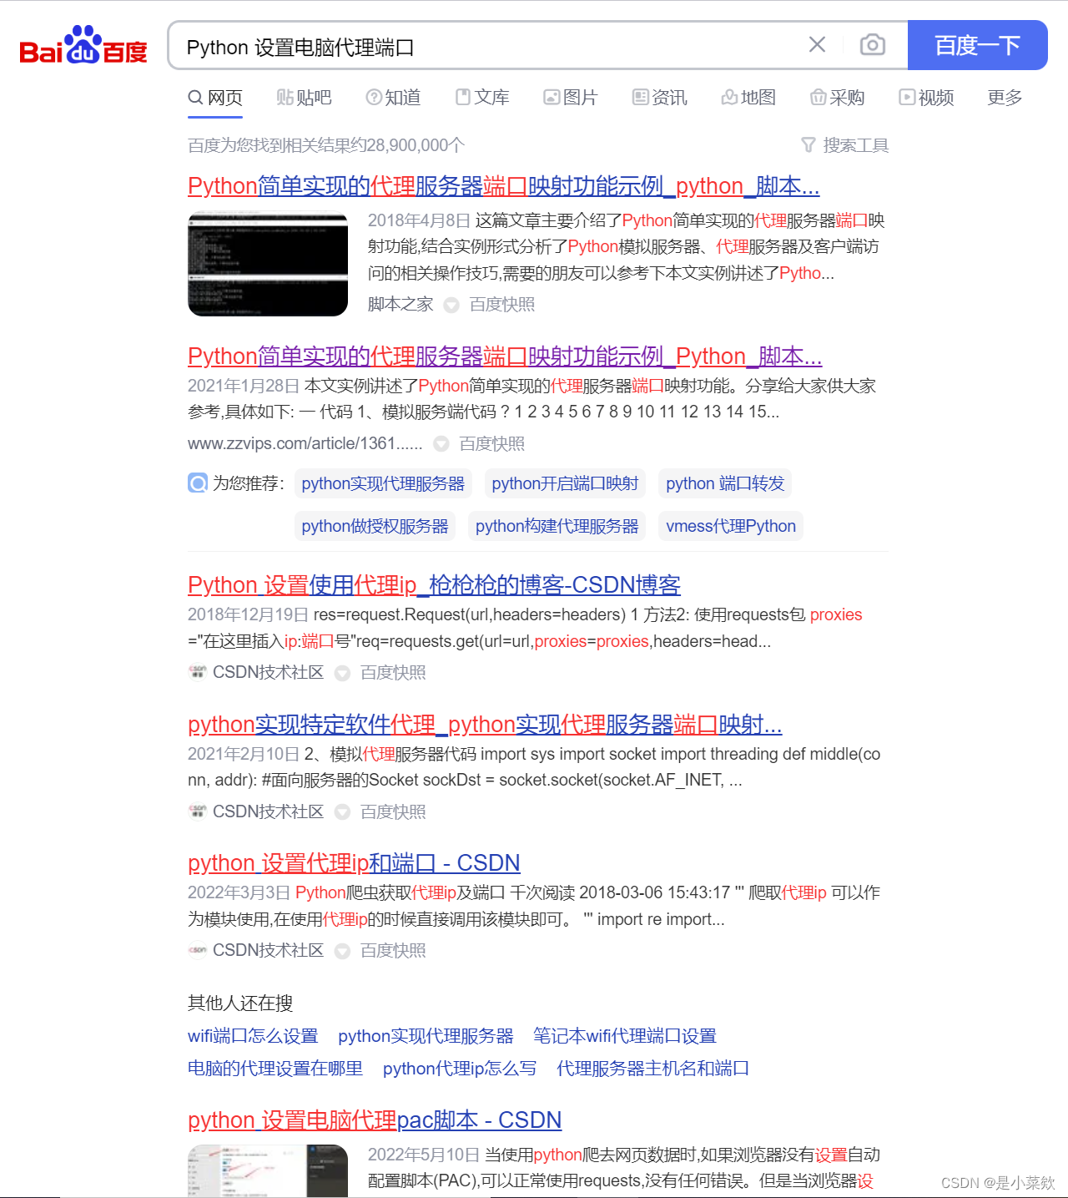Open Python 设置使用代理ip CSDN博客 result
This screenshot has width=1068, height=1198.
(434, 585)
